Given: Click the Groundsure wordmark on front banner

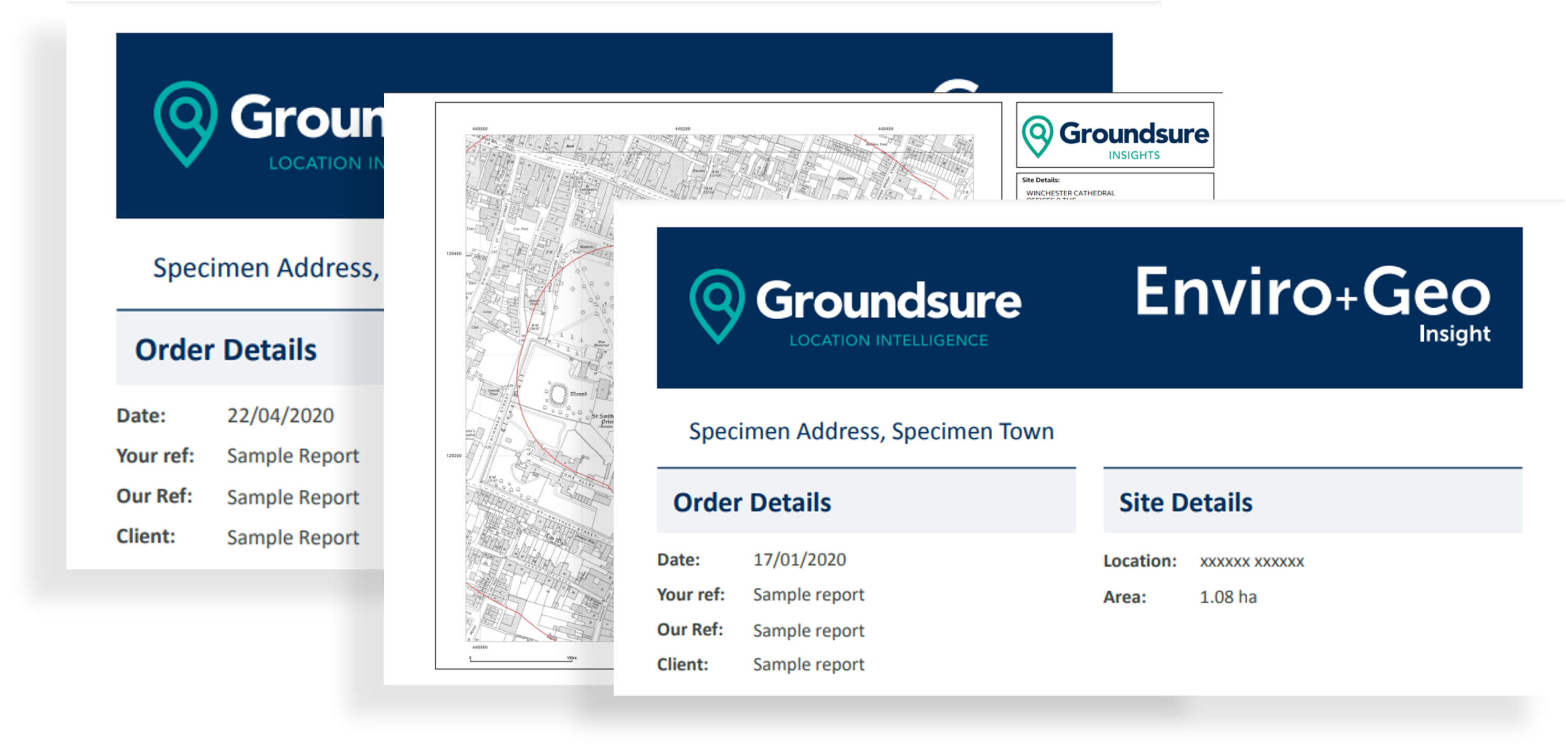Looking at the screenshot, I should tap(888, 301).
